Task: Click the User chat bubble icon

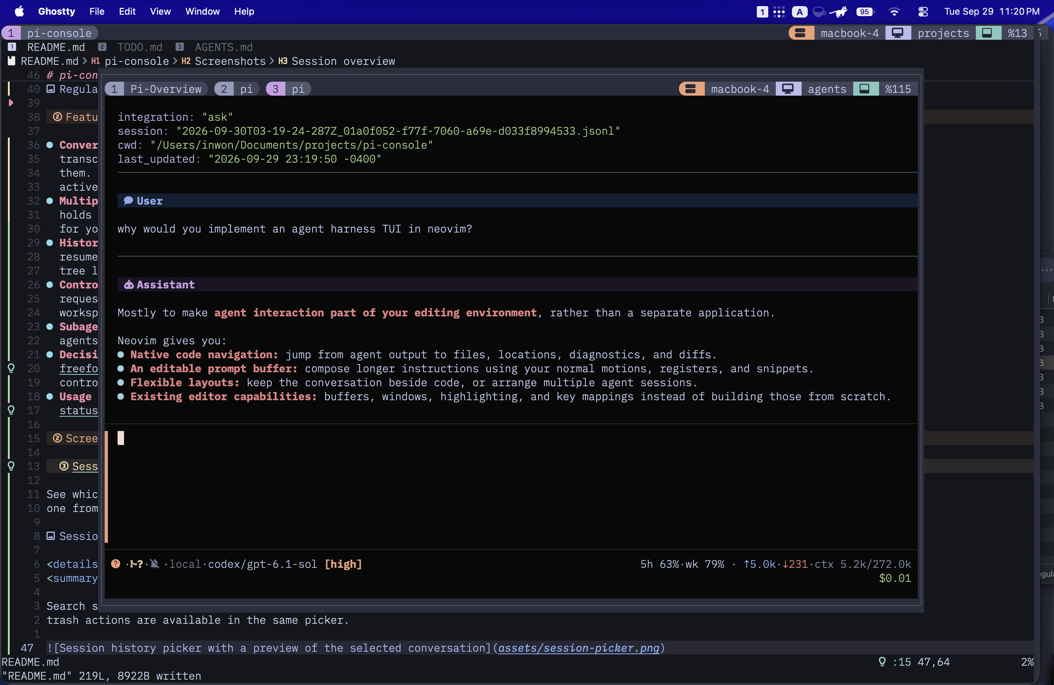Action: click(x=128, y=201)
